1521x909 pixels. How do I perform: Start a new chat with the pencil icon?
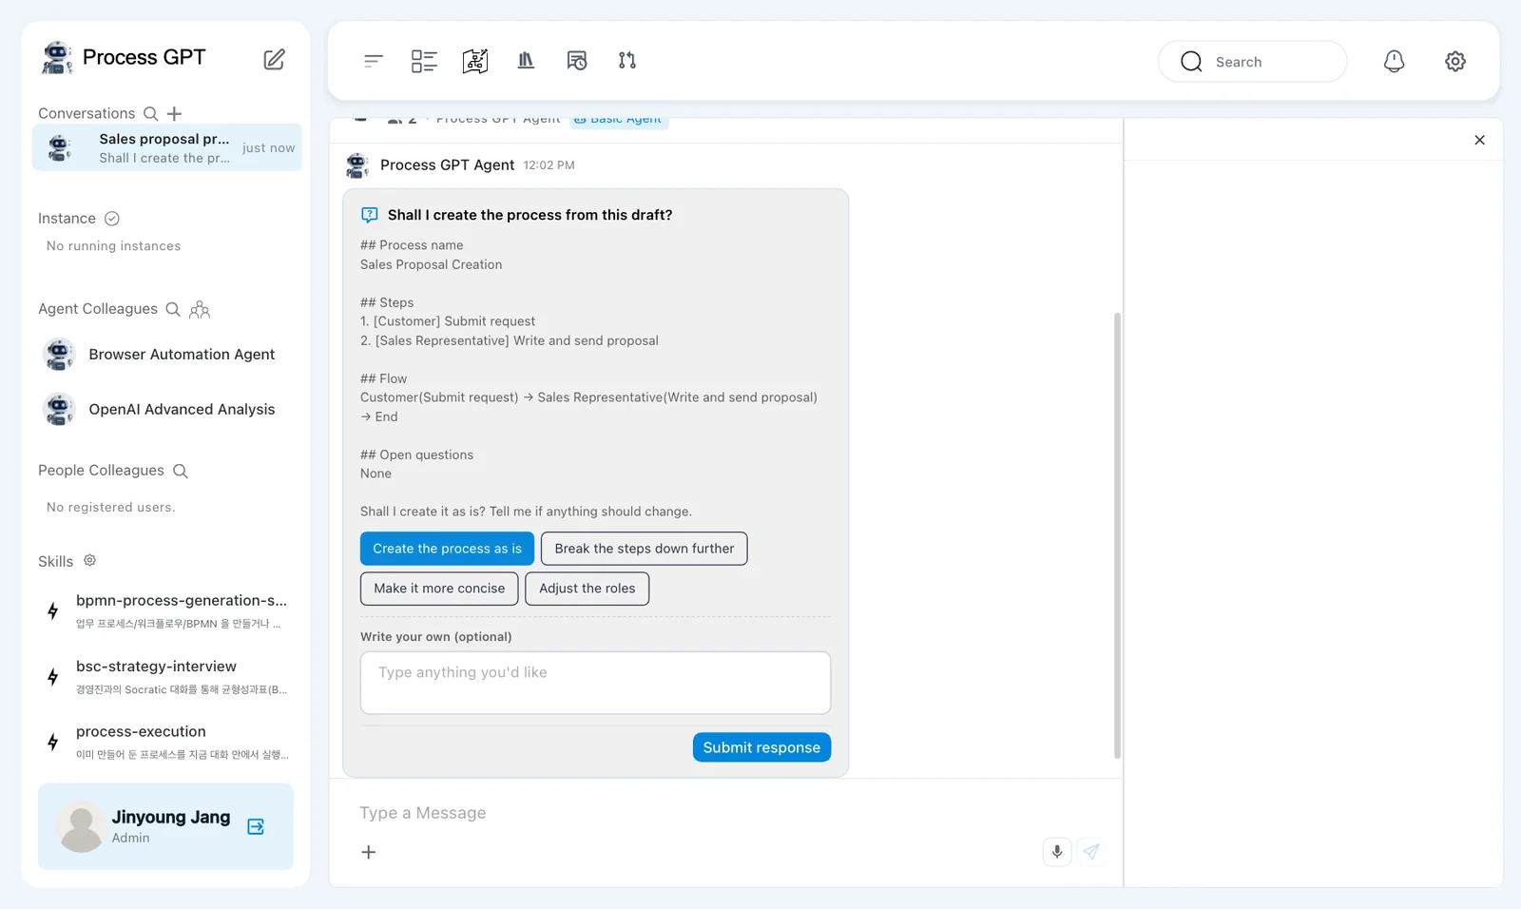coord(274,59)
